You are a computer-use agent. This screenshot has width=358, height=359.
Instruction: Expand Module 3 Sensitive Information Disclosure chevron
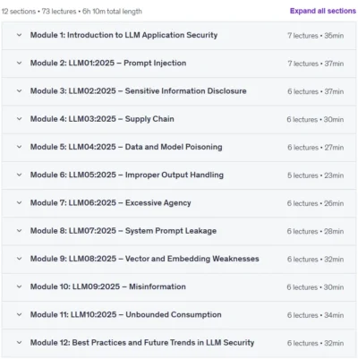point(19,90)
